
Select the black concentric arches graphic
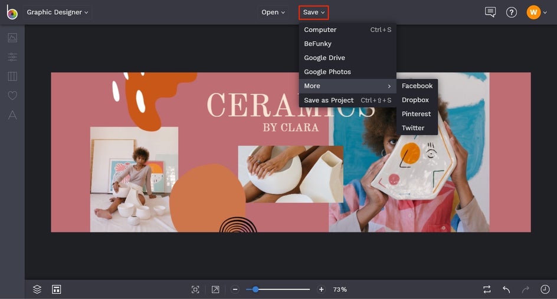point(238,225)
